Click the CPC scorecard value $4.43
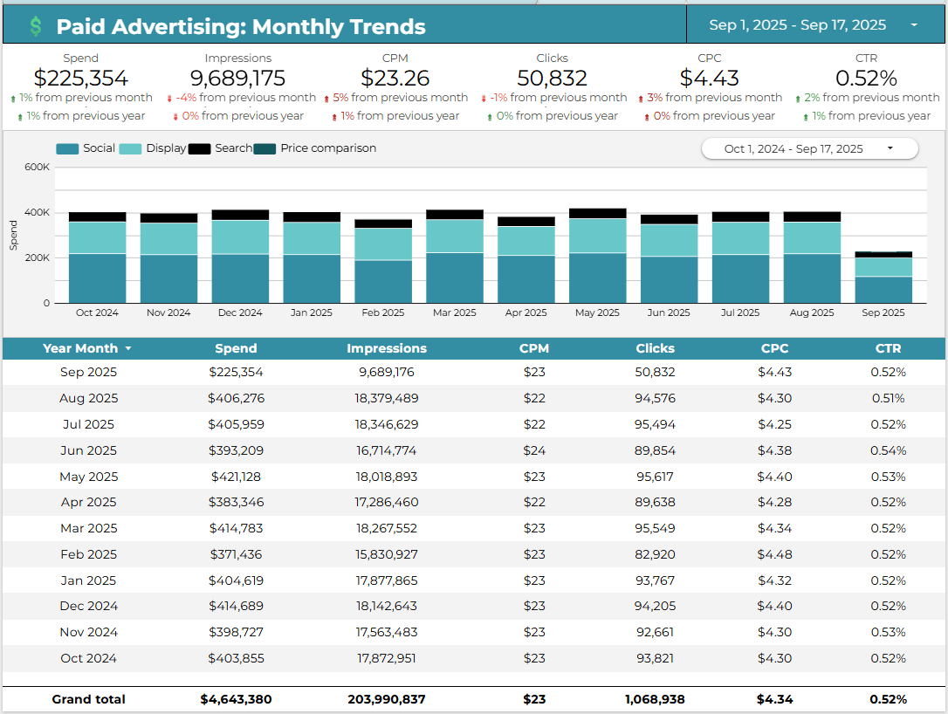Image resolution: width=948 pixels, height=714 pixels. pyautogui.click(x=709, y=78)
